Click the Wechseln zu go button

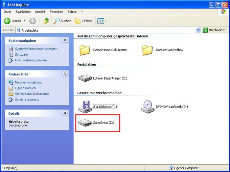214,30
